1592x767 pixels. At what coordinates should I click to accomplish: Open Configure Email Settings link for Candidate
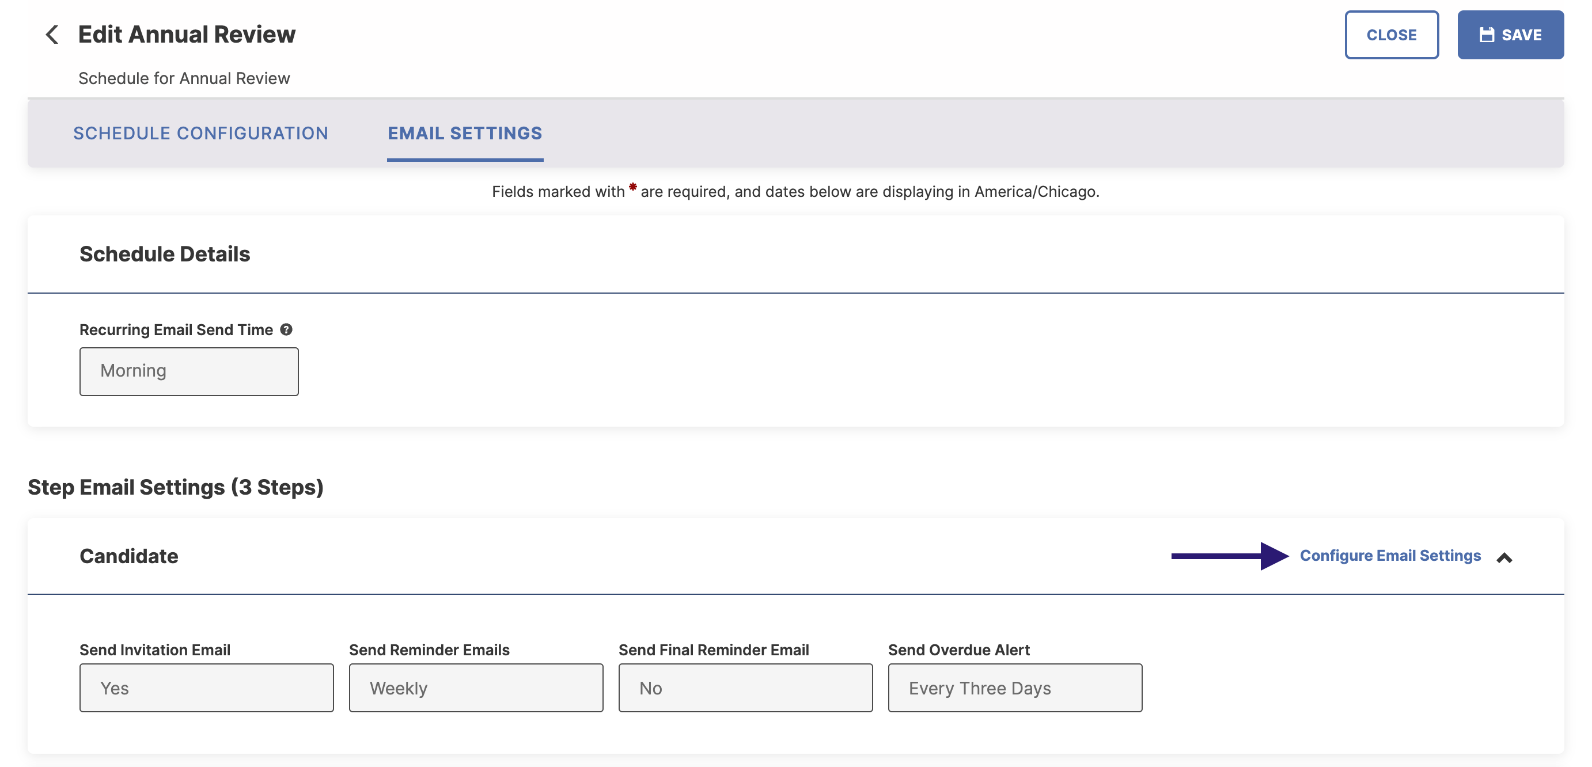[x=1390, y=556]
